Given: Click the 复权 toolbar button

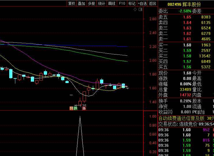Looking at the screenshot, I should coord(72,3).
